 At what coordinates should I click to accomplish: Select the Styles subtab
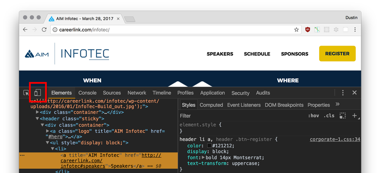coord(188,105)
